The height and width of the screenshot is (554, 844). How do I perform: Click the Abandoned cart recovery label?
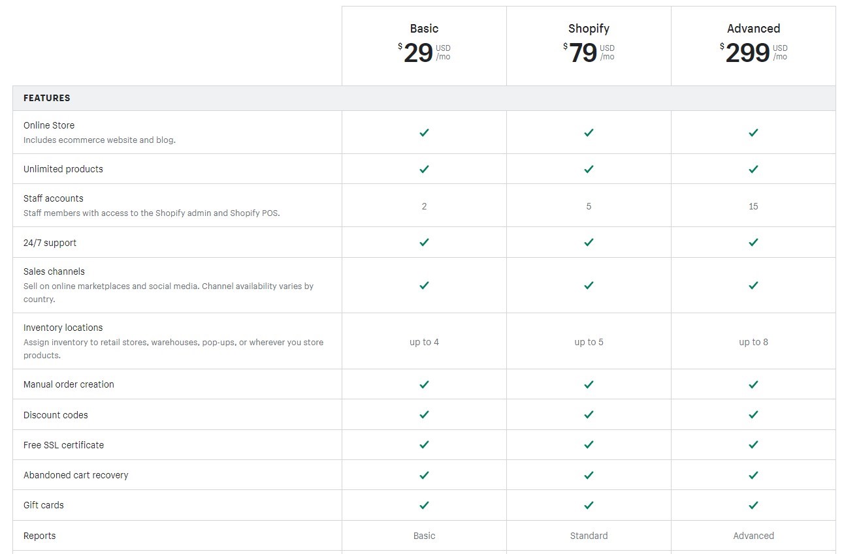point(76,475)
